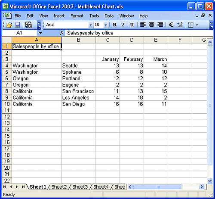Select column C header

coord(108,40)
